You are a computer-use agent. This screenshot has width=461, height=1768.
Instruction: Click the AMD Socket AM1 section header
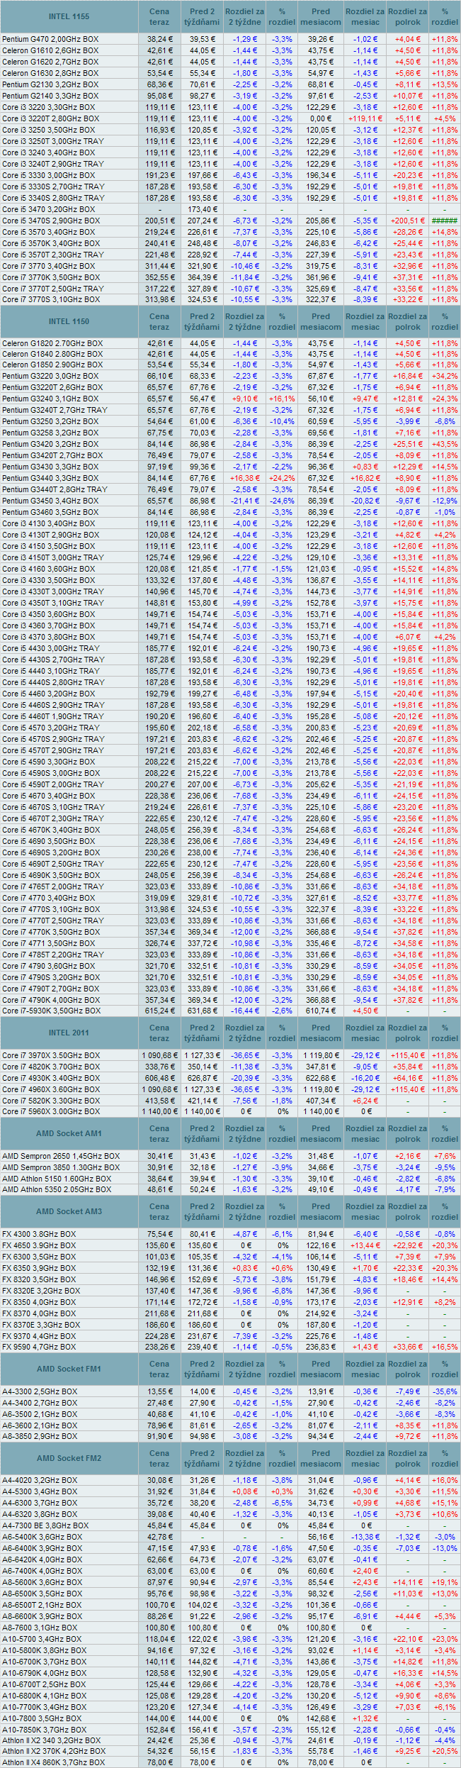[69, 1133]
